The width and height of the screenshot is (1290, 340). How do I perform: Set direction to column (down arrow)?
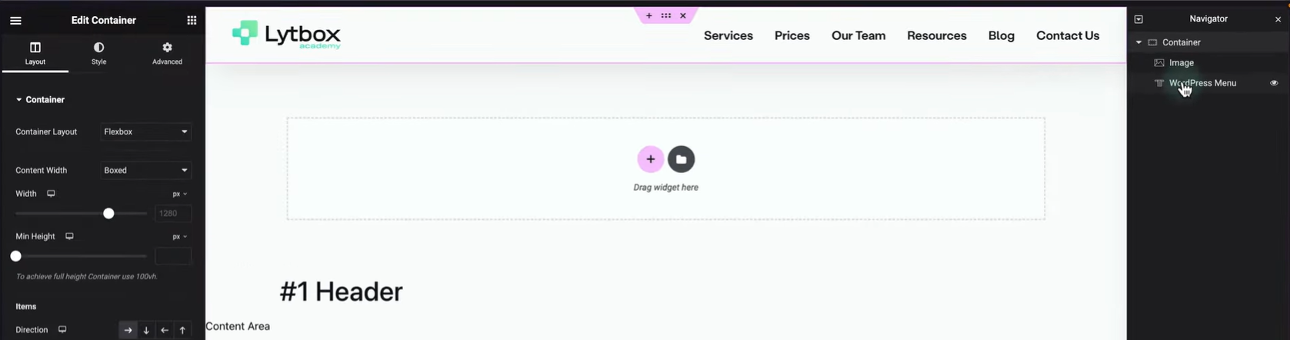tap(146, 330)
